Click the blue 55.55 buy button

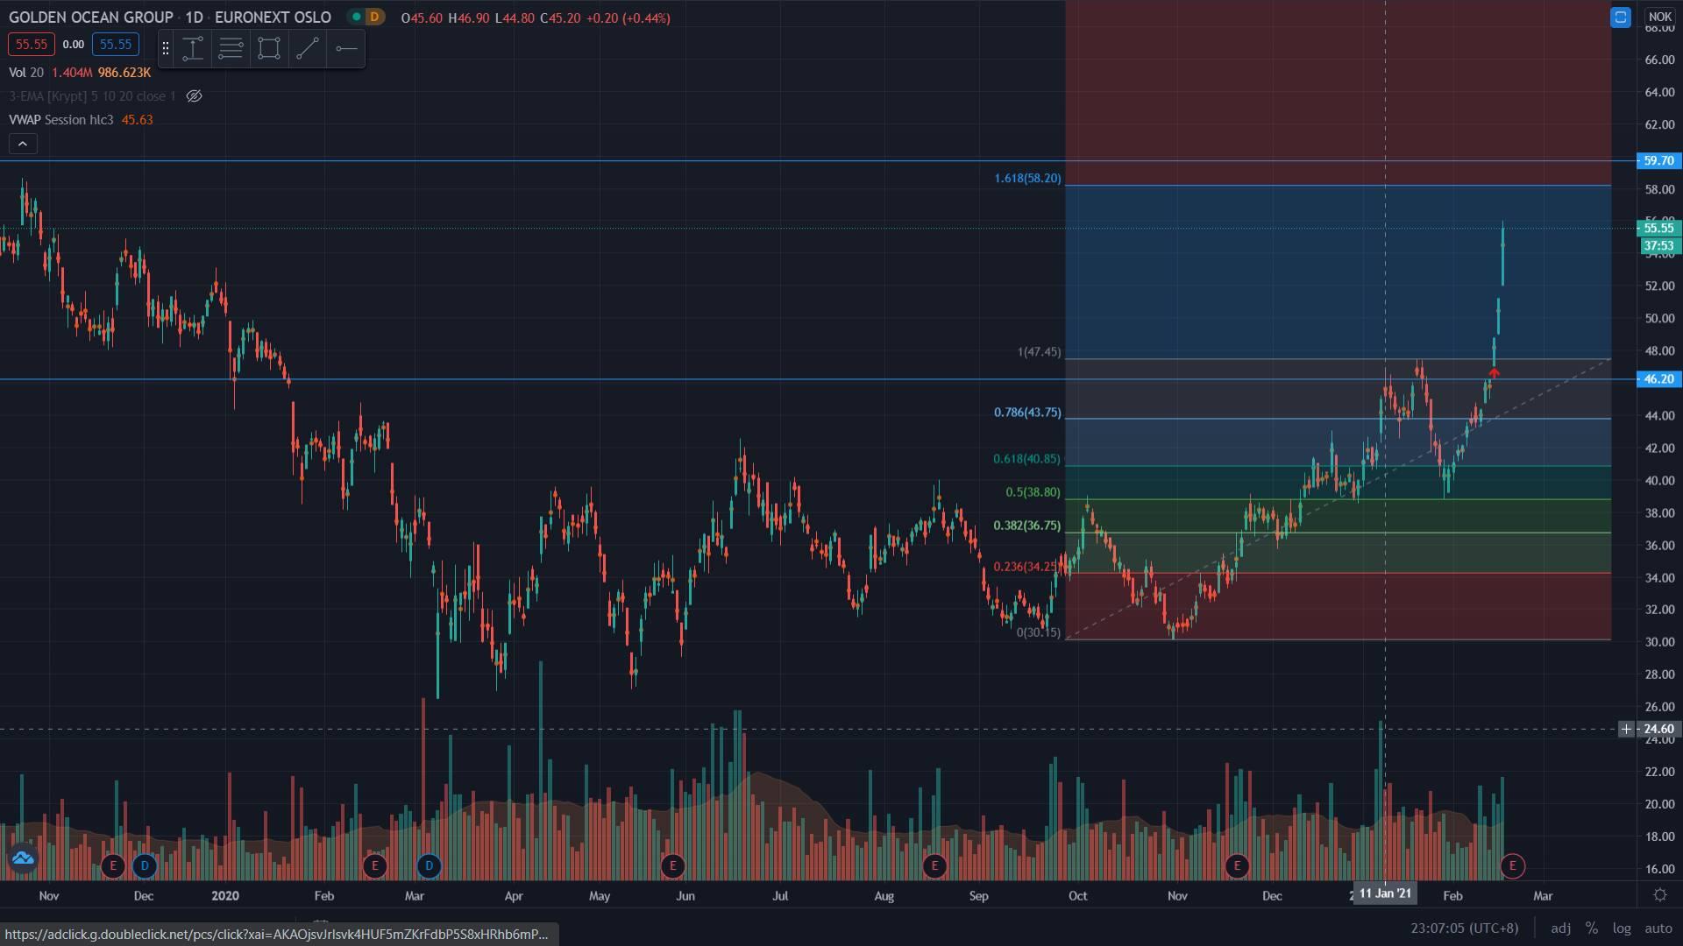[x=116, y=44]
